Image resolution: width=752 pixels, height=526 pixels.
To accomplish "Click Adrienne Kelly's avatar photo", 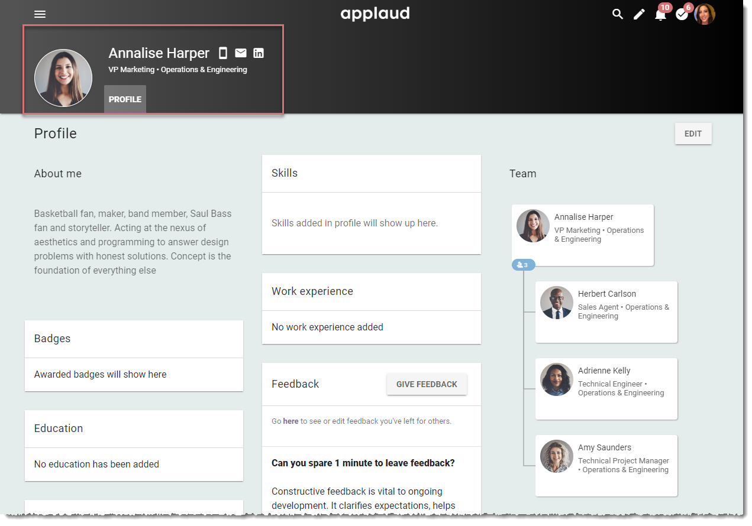I will tap(557, 379).
